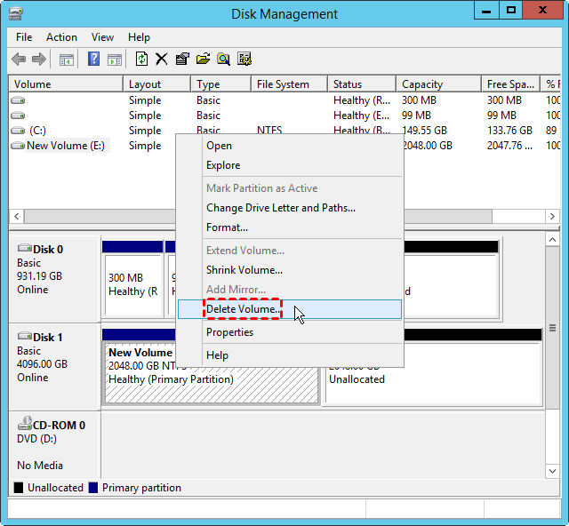The width and height of the screenshot is (569, 526).
Task: Select Shrink Volume... option
Action: 290,270
